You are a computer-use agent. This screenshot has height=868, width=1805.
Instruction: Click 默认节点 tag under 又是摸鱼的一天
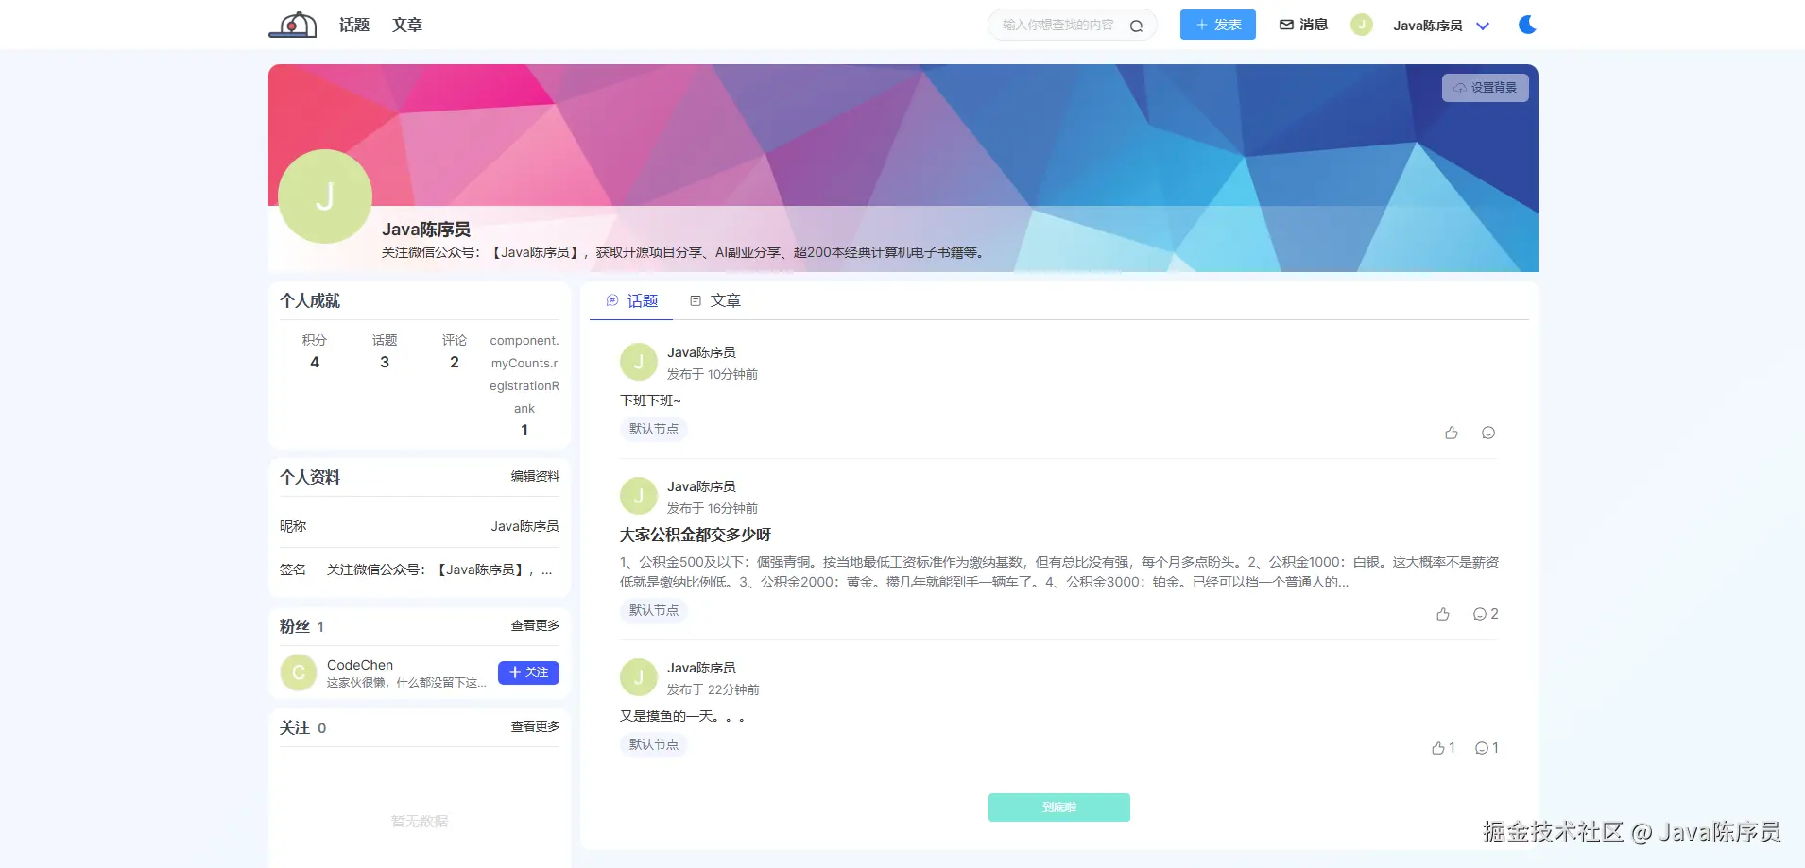[x=654, y=744]
